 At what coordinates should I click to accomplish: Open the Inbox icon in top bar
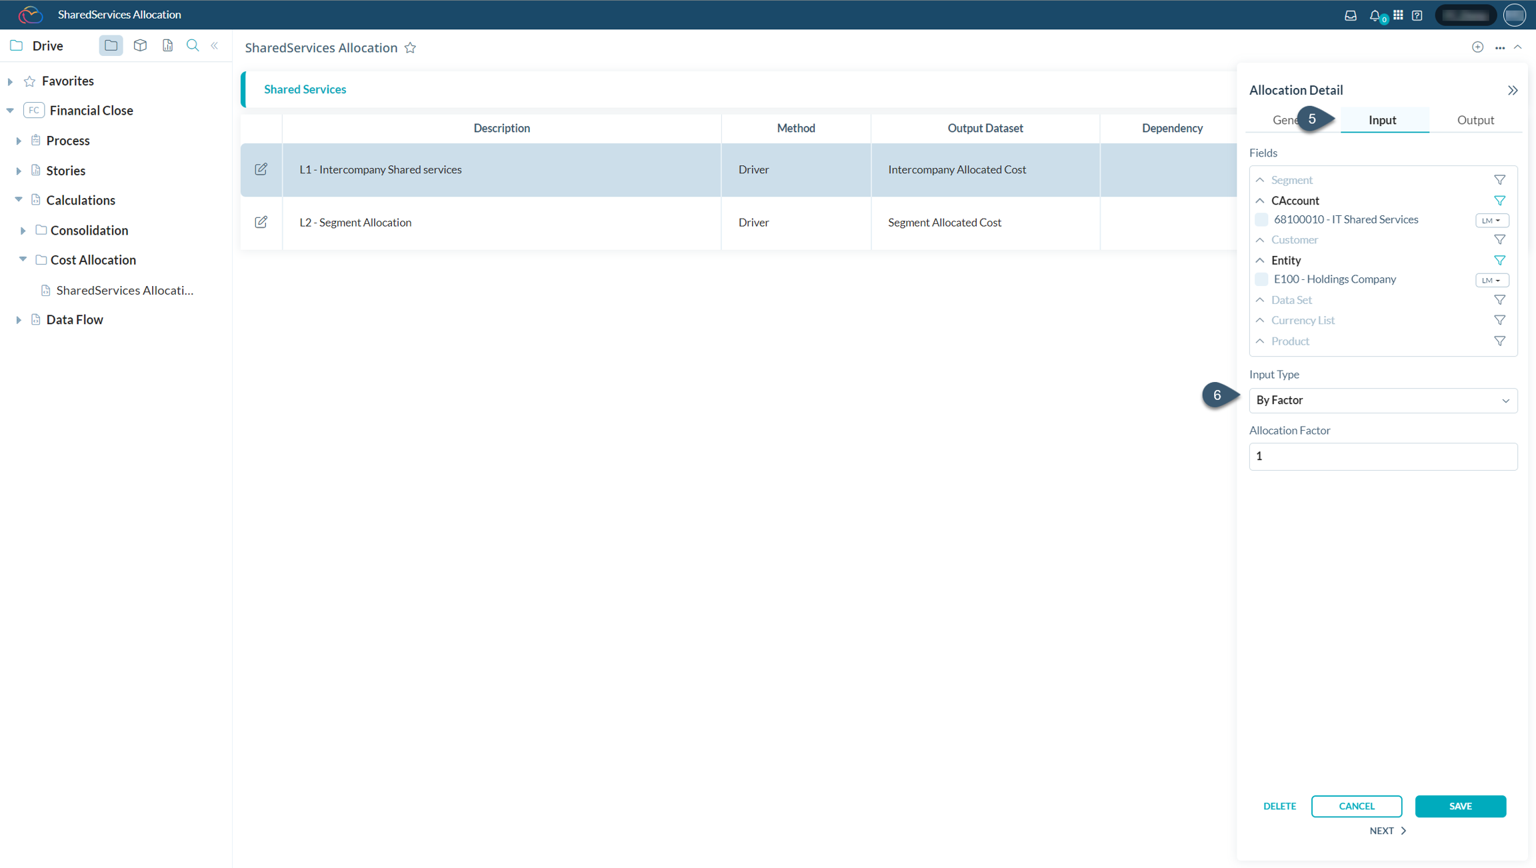(x=1351, y=15)
